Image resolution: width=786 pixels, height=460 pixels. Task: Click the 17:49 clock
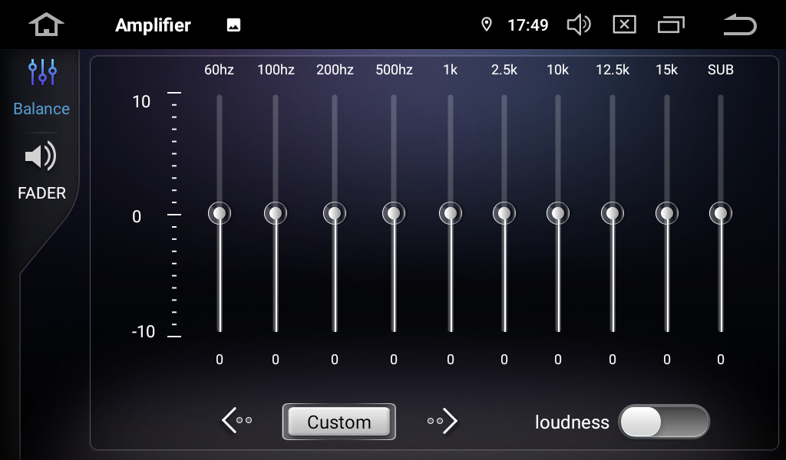[528, 25]
